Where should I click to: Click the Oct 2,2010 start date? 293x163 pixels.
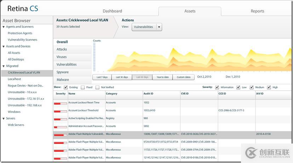pos(204,77)
